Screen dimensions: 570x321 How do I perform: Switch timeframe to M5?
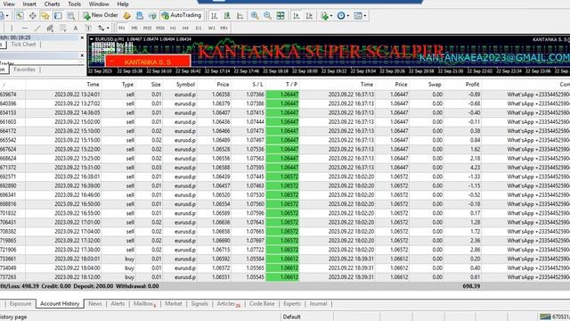pyautogui.click(x=134, y=28)
